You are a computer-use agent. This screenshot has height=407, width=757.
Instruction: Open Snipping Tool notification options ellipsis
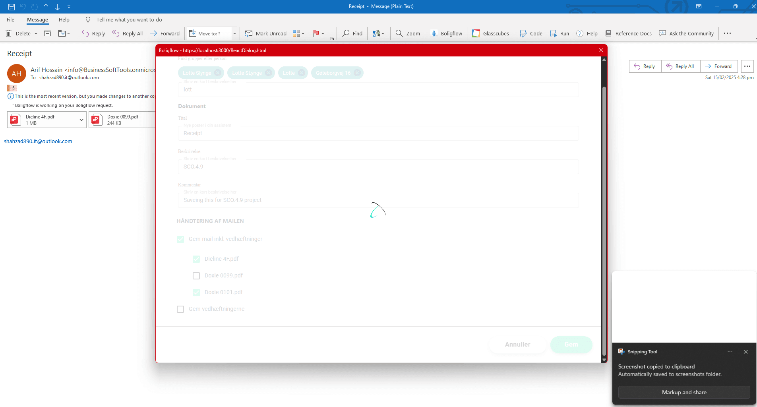(x=730, y=352)
